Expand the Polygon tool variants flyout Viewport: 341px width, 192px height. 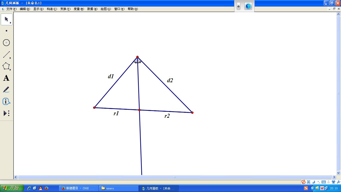point(10,70)
